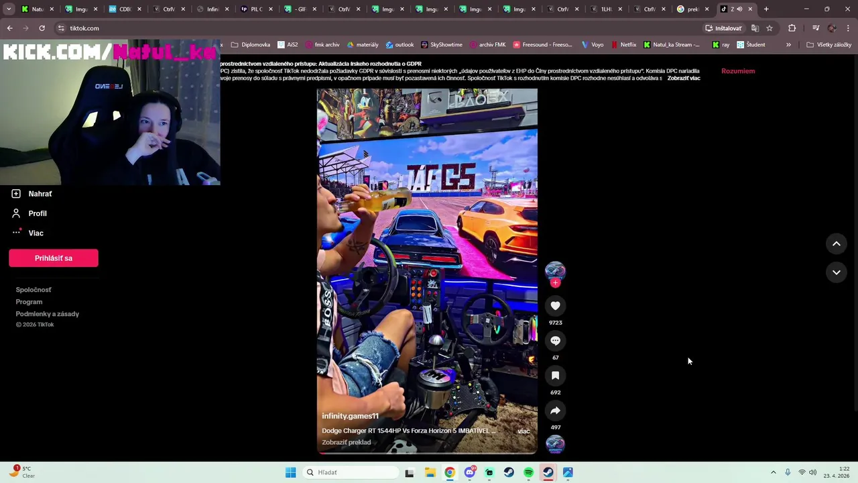Switch to the GIF tab

(300, 9)
